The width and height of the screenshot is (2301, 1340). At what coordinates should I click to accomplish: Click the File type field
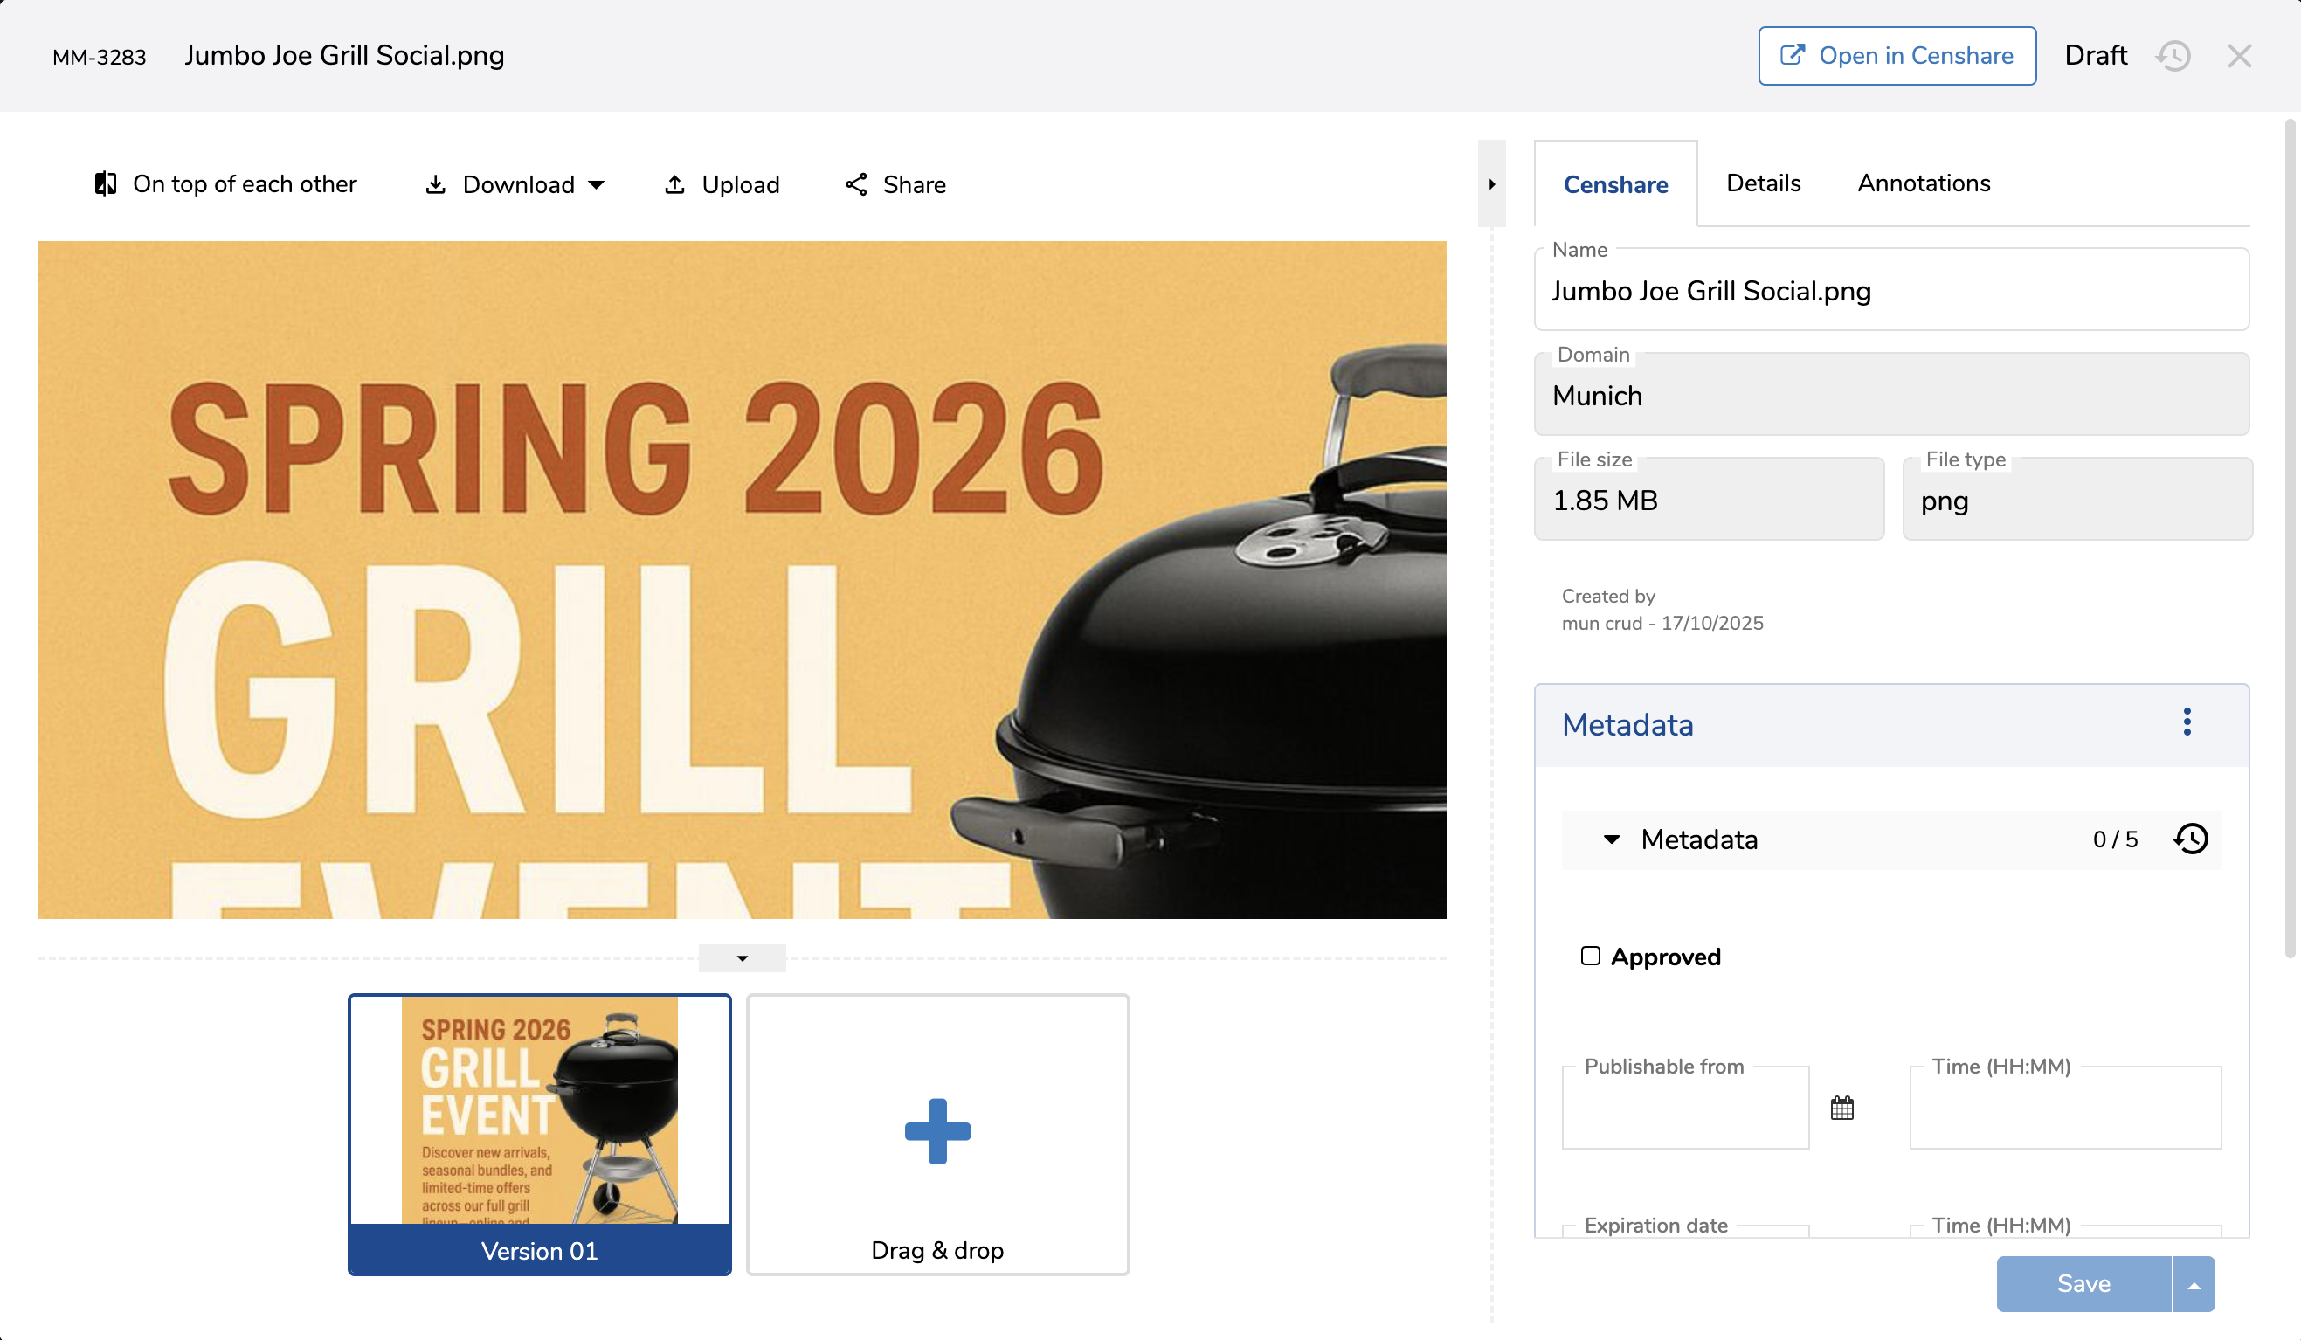2078,500
